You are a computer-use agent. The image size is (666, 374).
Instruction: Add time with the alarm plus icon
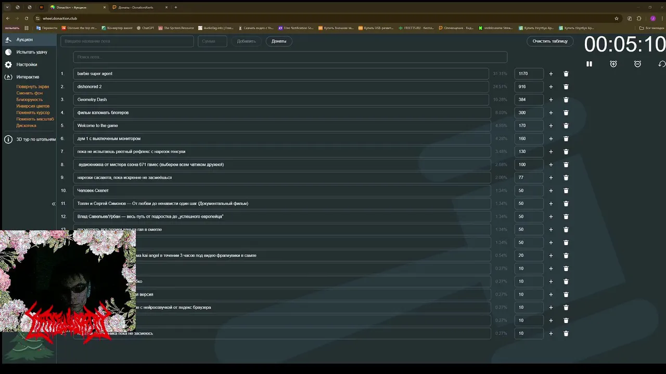[613, 64]
